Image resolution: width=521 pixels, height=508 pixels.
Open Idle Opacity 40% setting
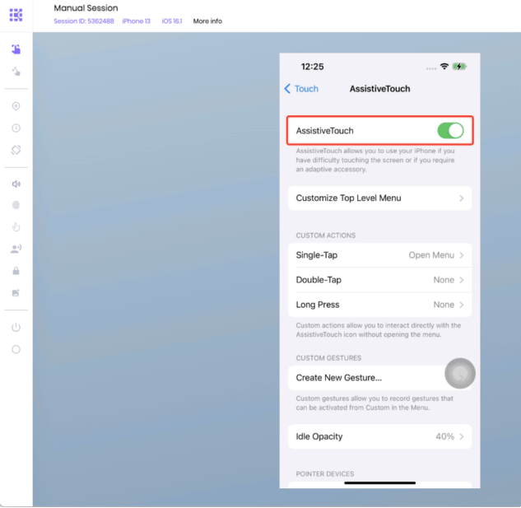tap(379, 436)
